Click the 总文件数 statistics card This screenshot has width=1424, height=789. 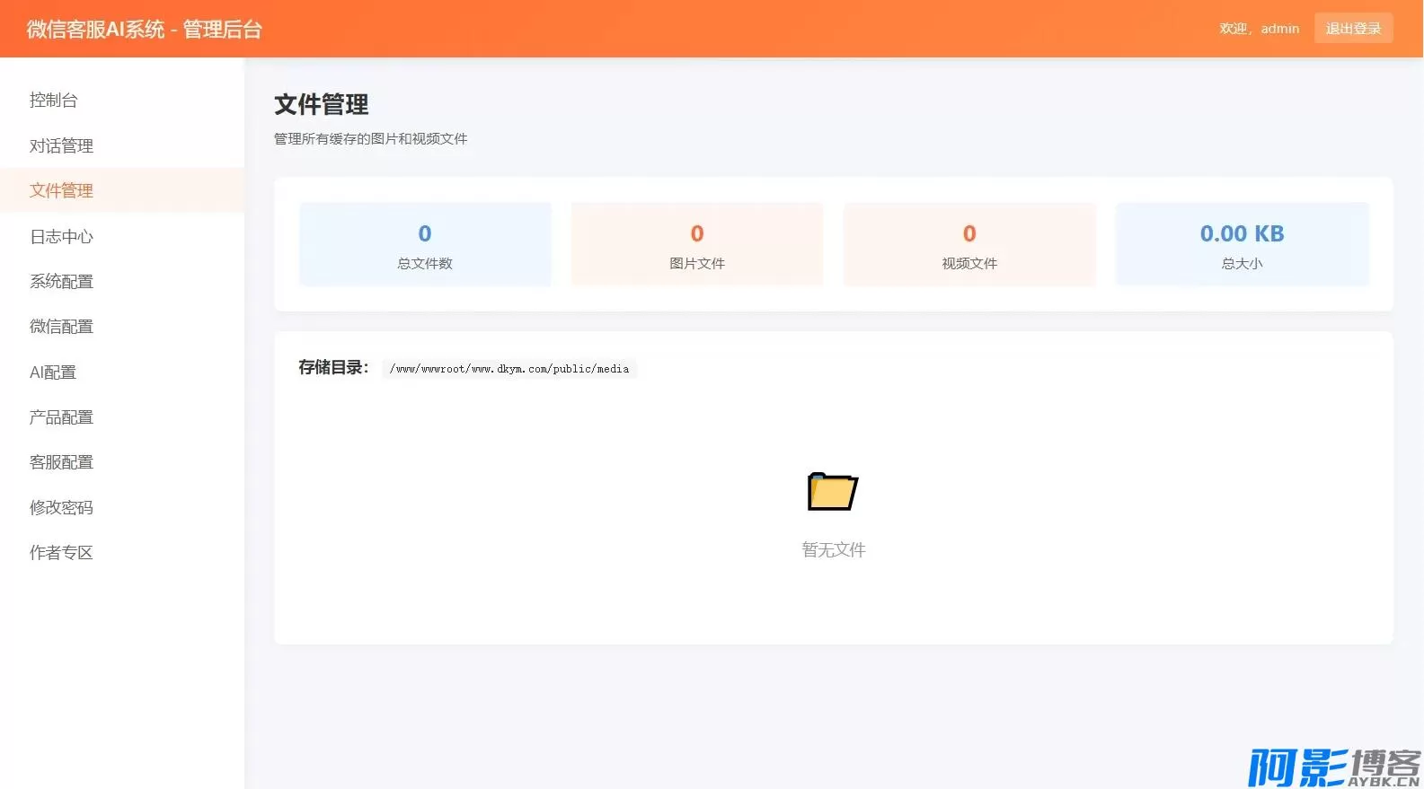coord(425,244)
